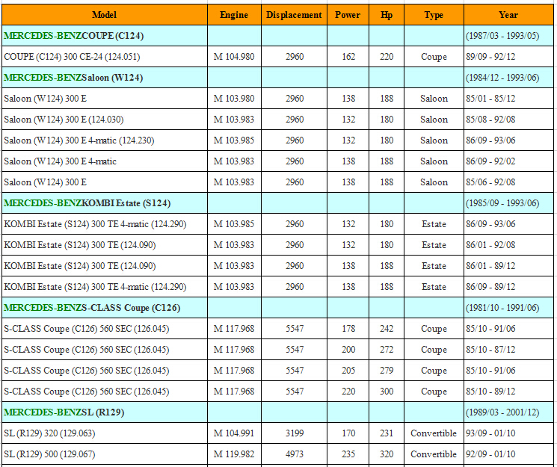
Task: Click Hp value 220
Action: 387,57
